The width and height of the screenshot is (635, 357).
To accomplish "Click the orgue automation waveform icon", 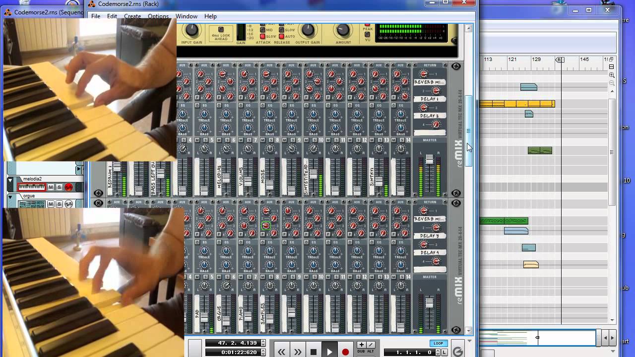I will pos(68,204).
